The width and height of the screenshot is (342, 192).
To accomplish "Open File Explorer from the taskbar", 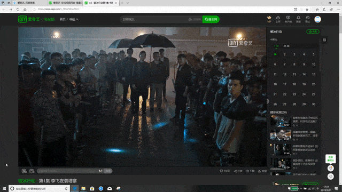I will coord(83,188).
